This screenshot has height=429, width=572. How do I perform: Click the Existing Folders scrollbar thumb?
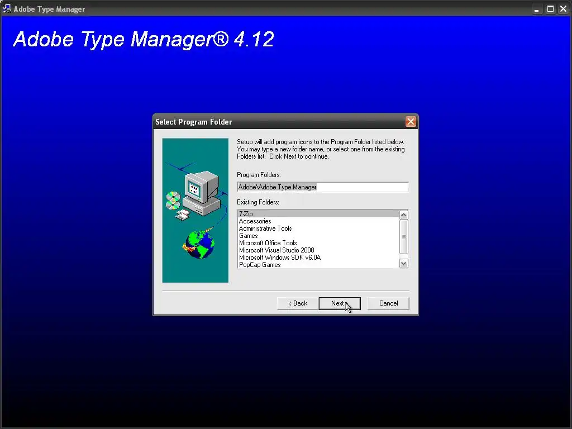[x=403, y=237]
